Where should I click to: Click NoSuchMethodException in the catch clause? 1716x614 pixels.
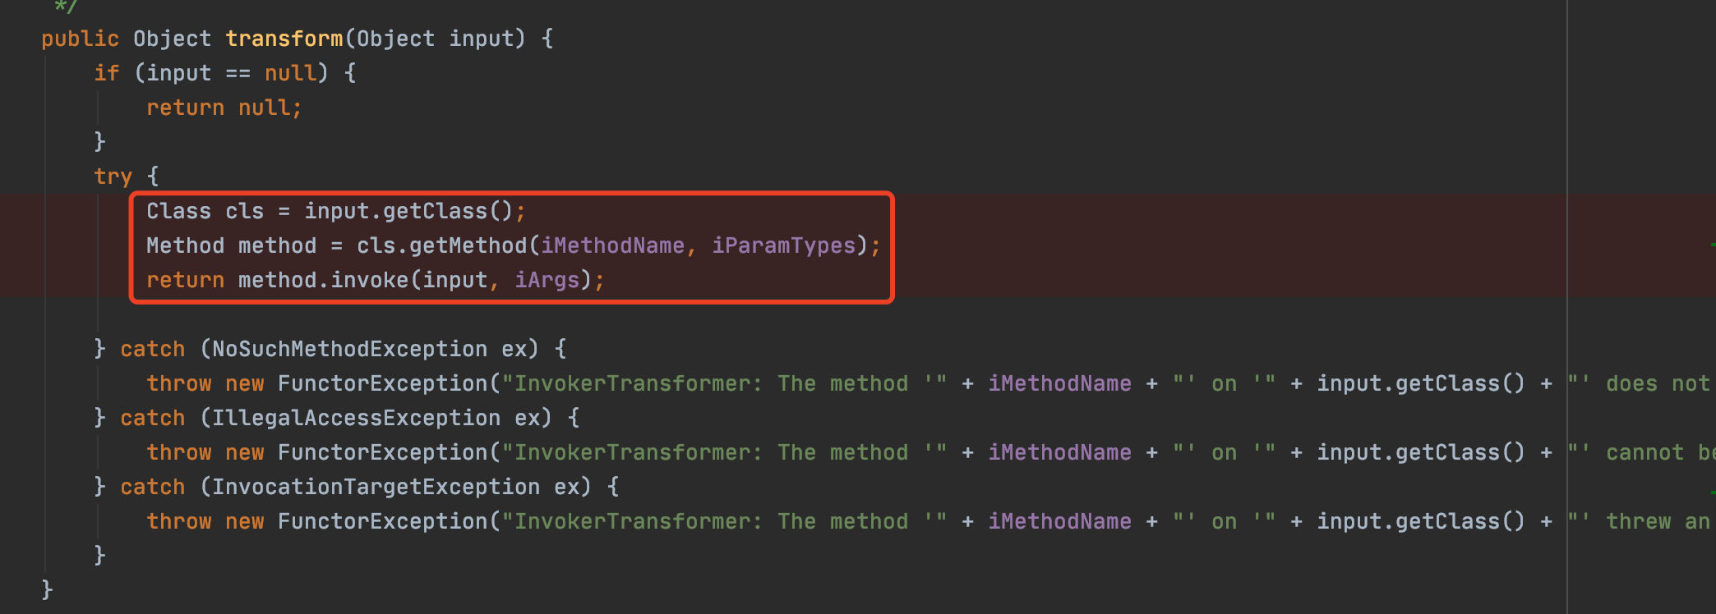[349, 349]
